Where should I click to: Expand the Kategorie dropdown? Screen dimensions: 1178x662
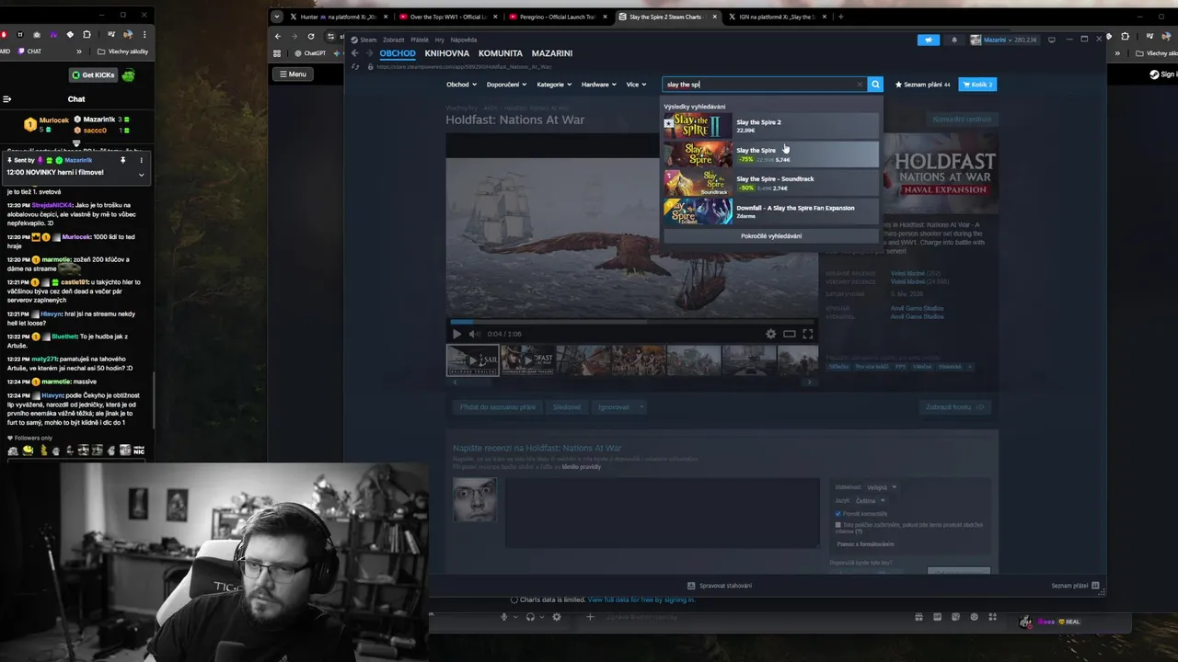(x=554, y=85)
